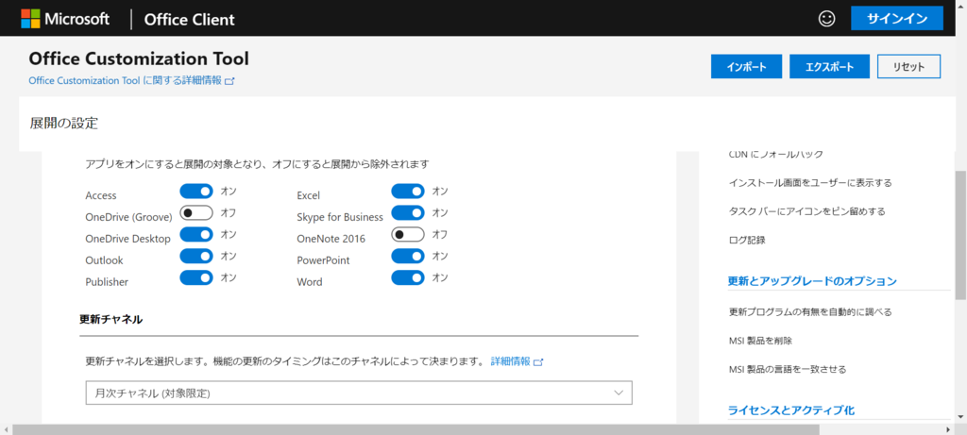
Task: Select MSI 製品を削除 navigation item
Action: pos(760,340)
